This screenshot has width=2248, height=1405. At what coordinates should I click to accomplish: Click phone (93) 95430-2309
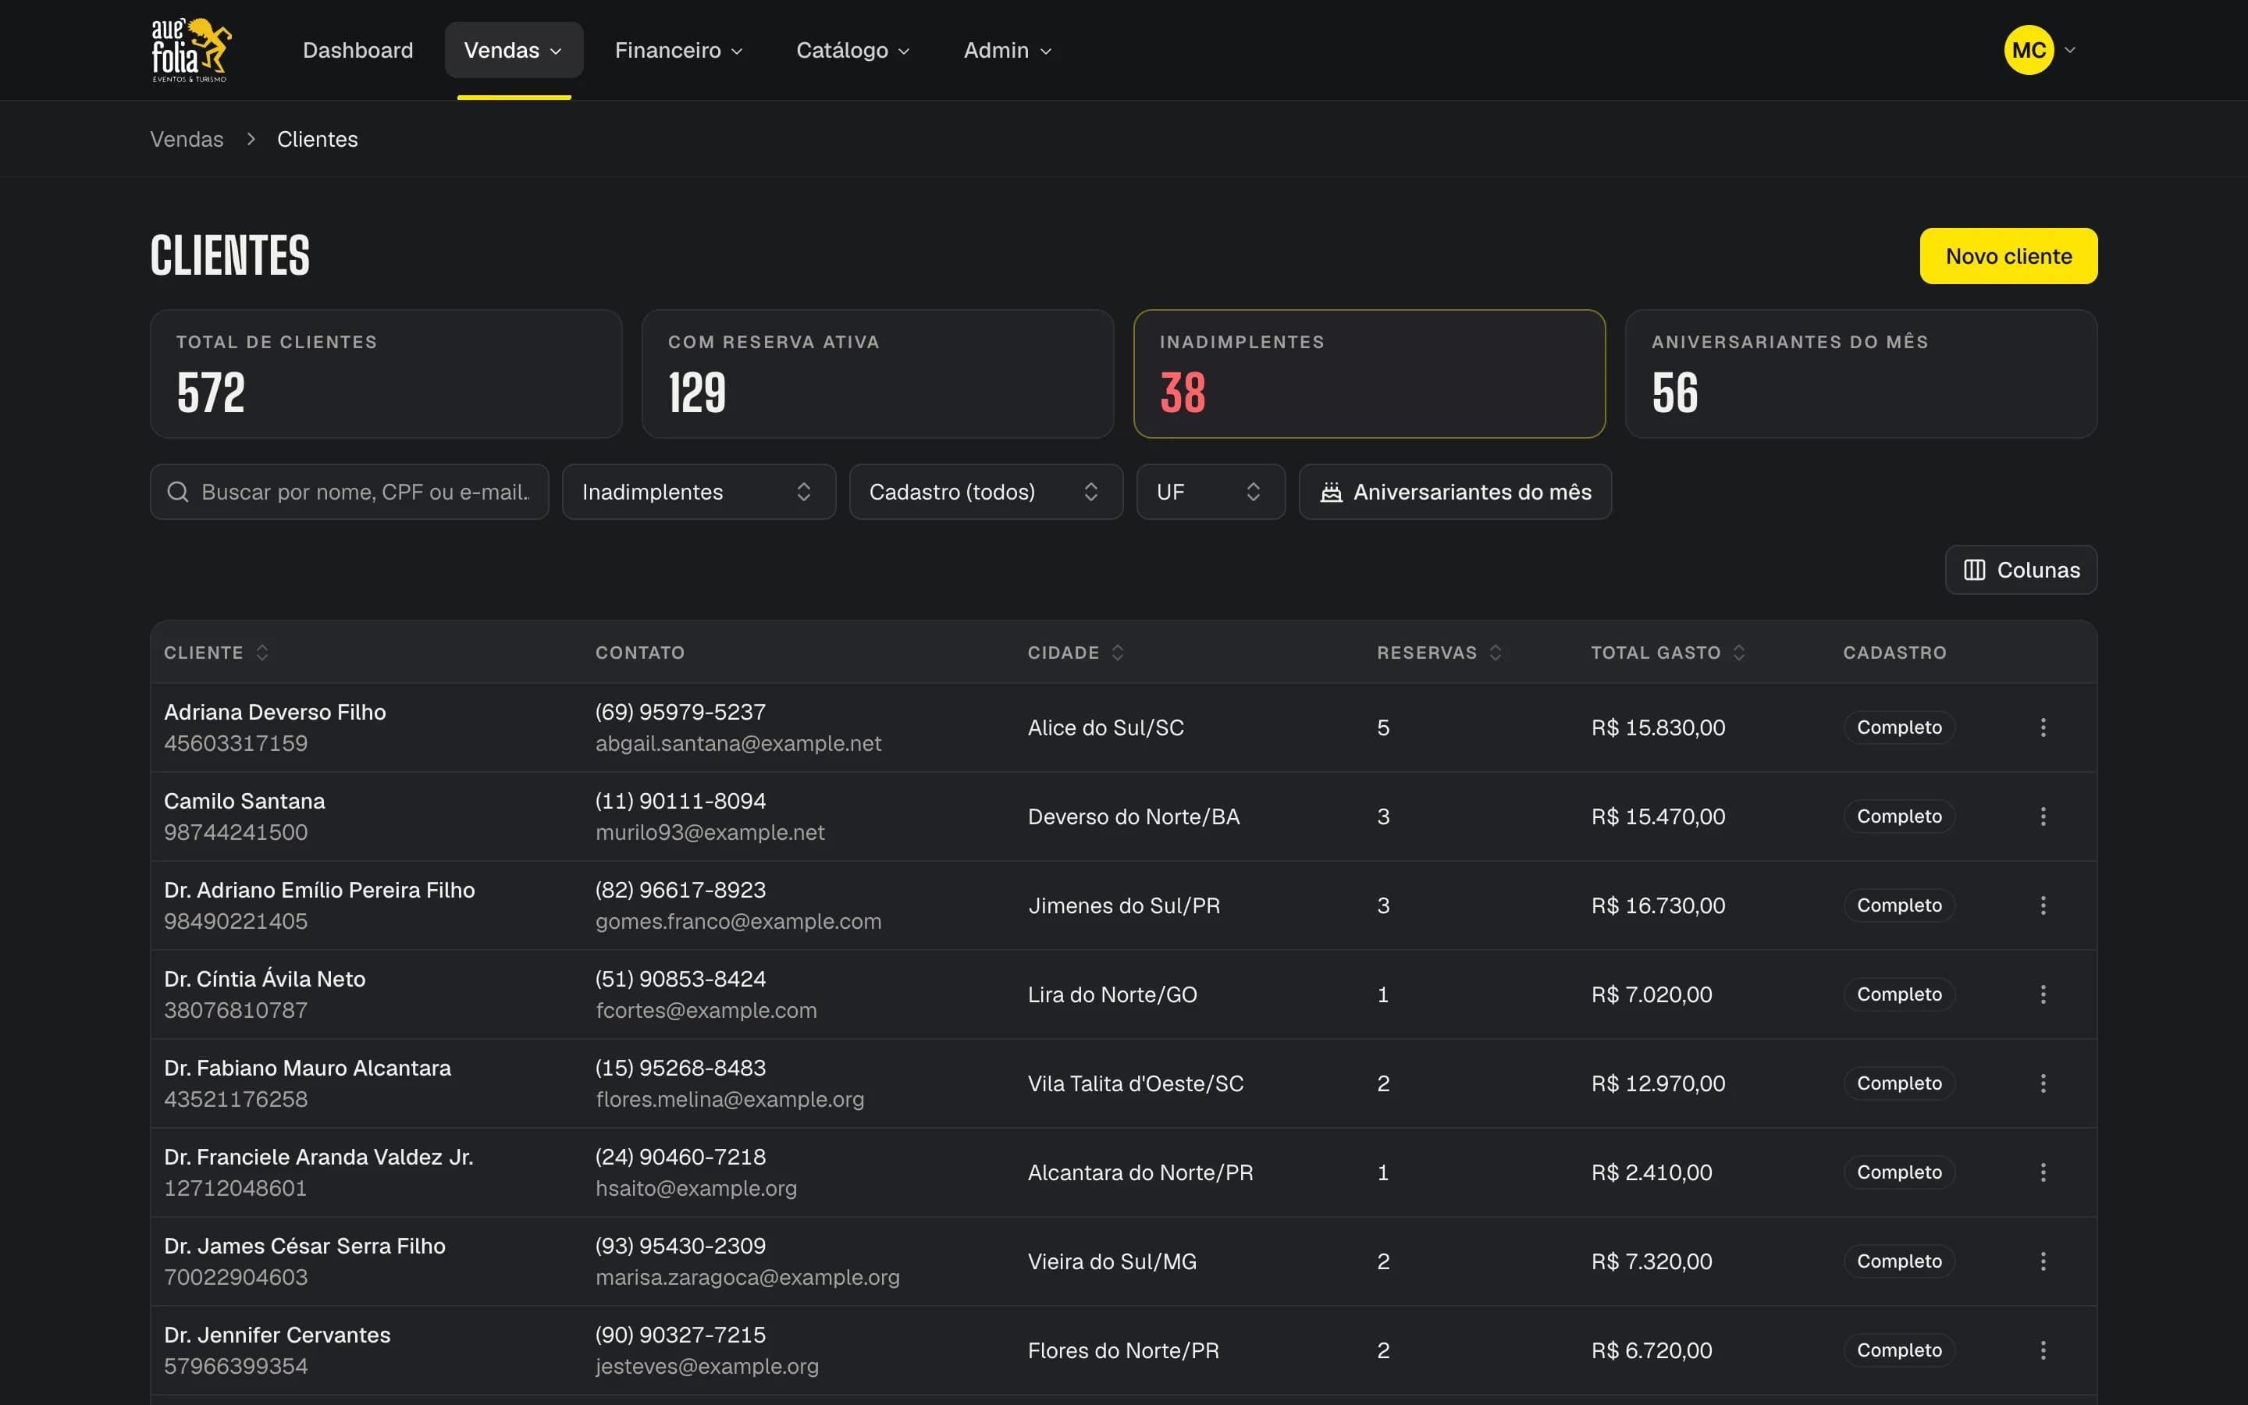click(x=680, y=1246)
